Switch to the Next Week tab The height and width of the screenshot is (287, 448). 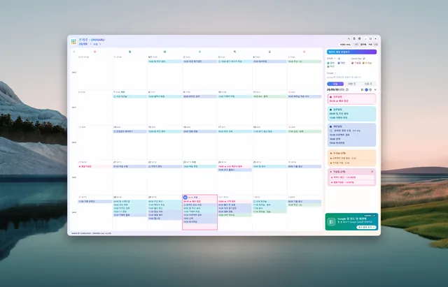(x=368, y=84)
